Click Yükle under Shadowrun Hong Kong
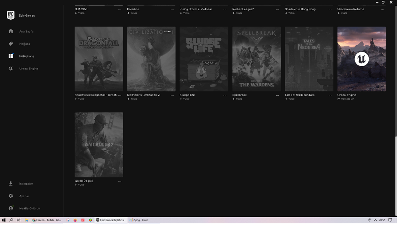Image resolution: width=397 pixels, height=231 pixels. 290,13
